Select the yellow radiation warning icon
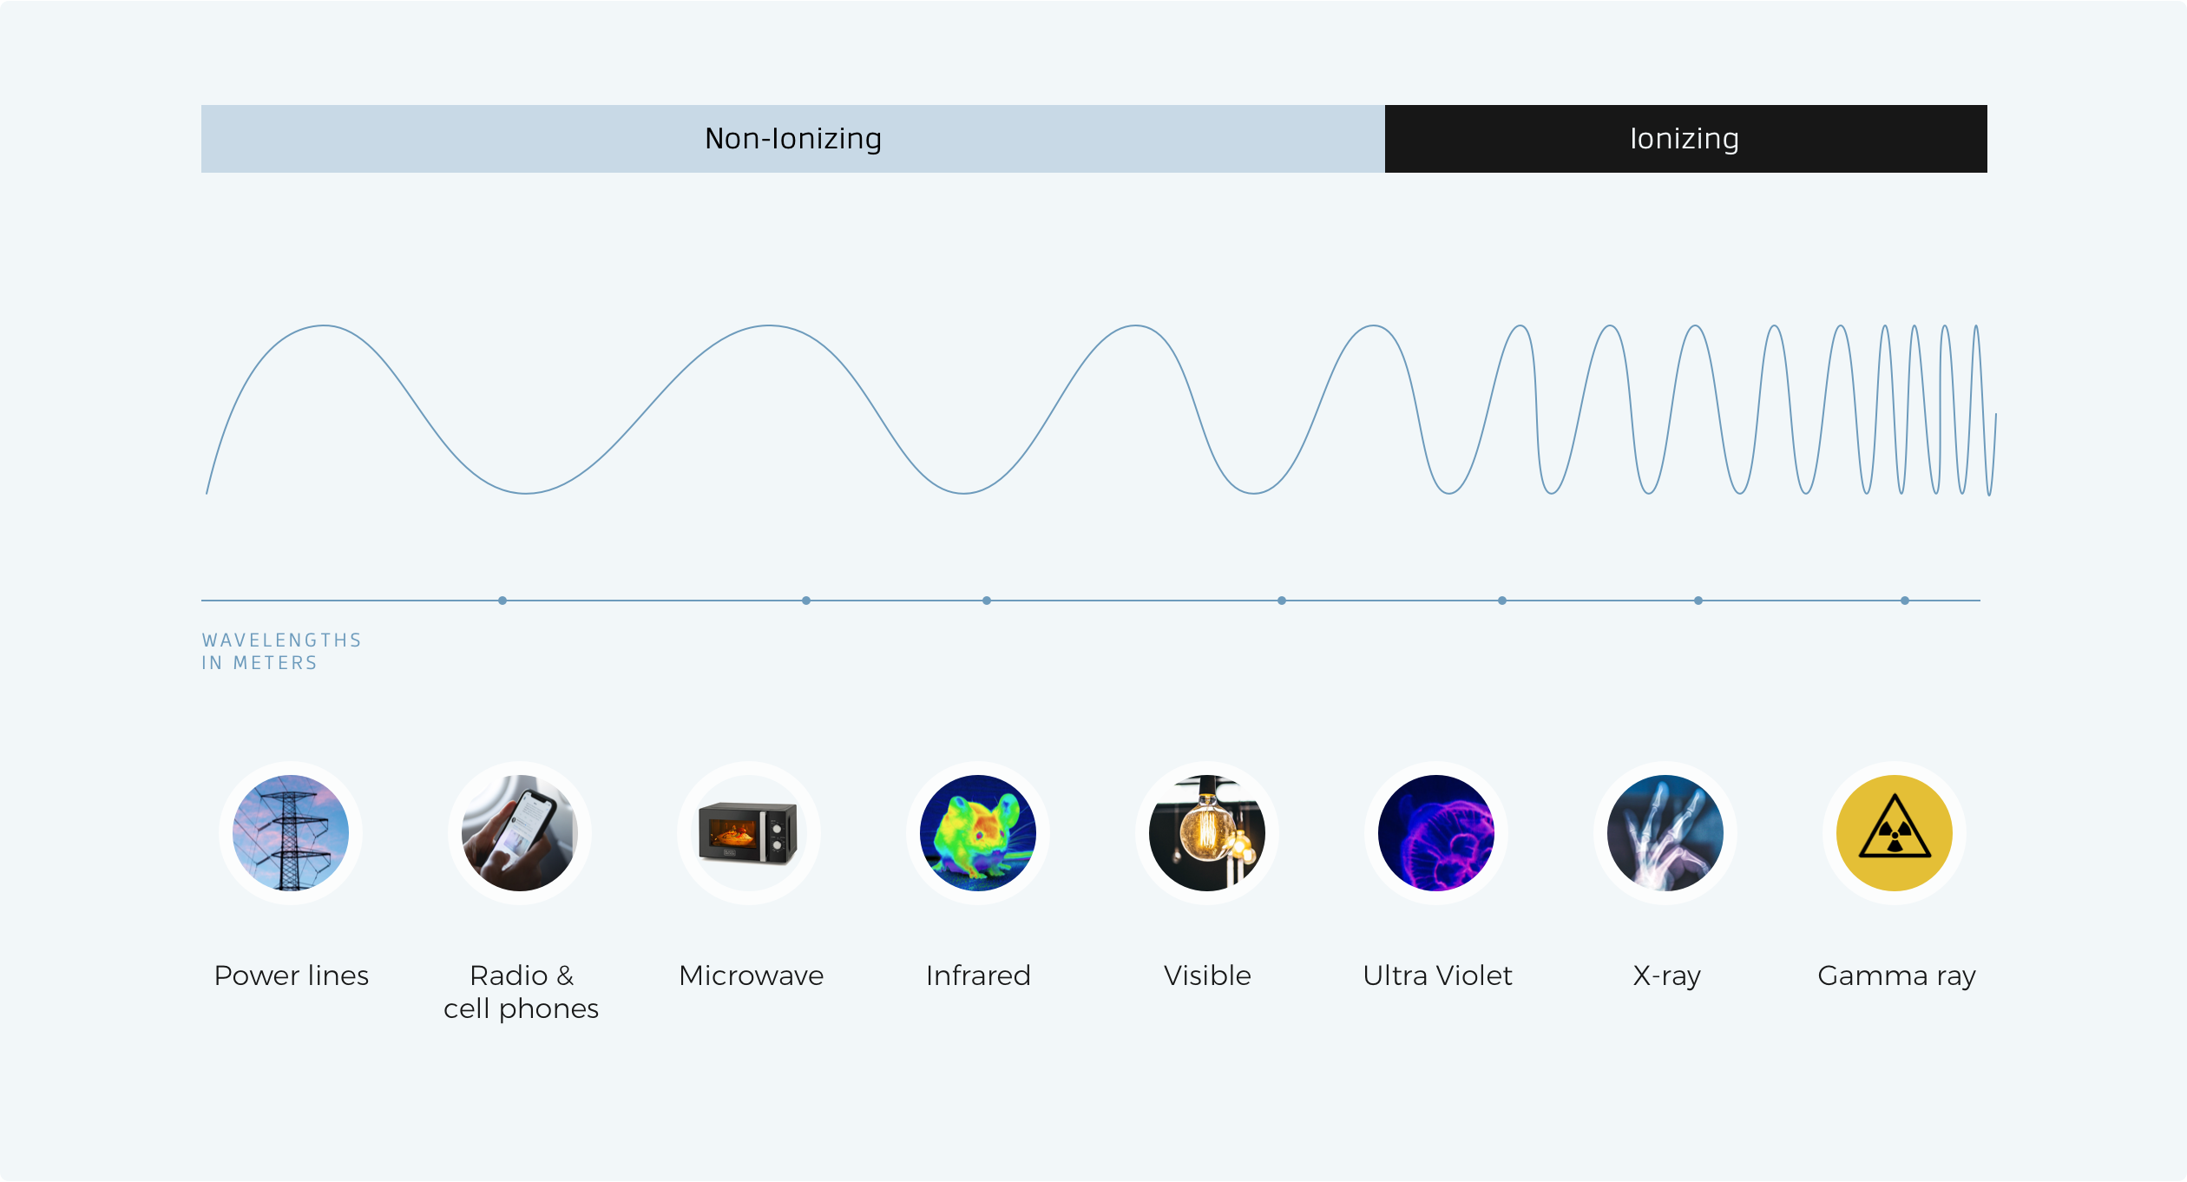The width and height of the screenshot is (2187, 1182). pos(1895,833)
